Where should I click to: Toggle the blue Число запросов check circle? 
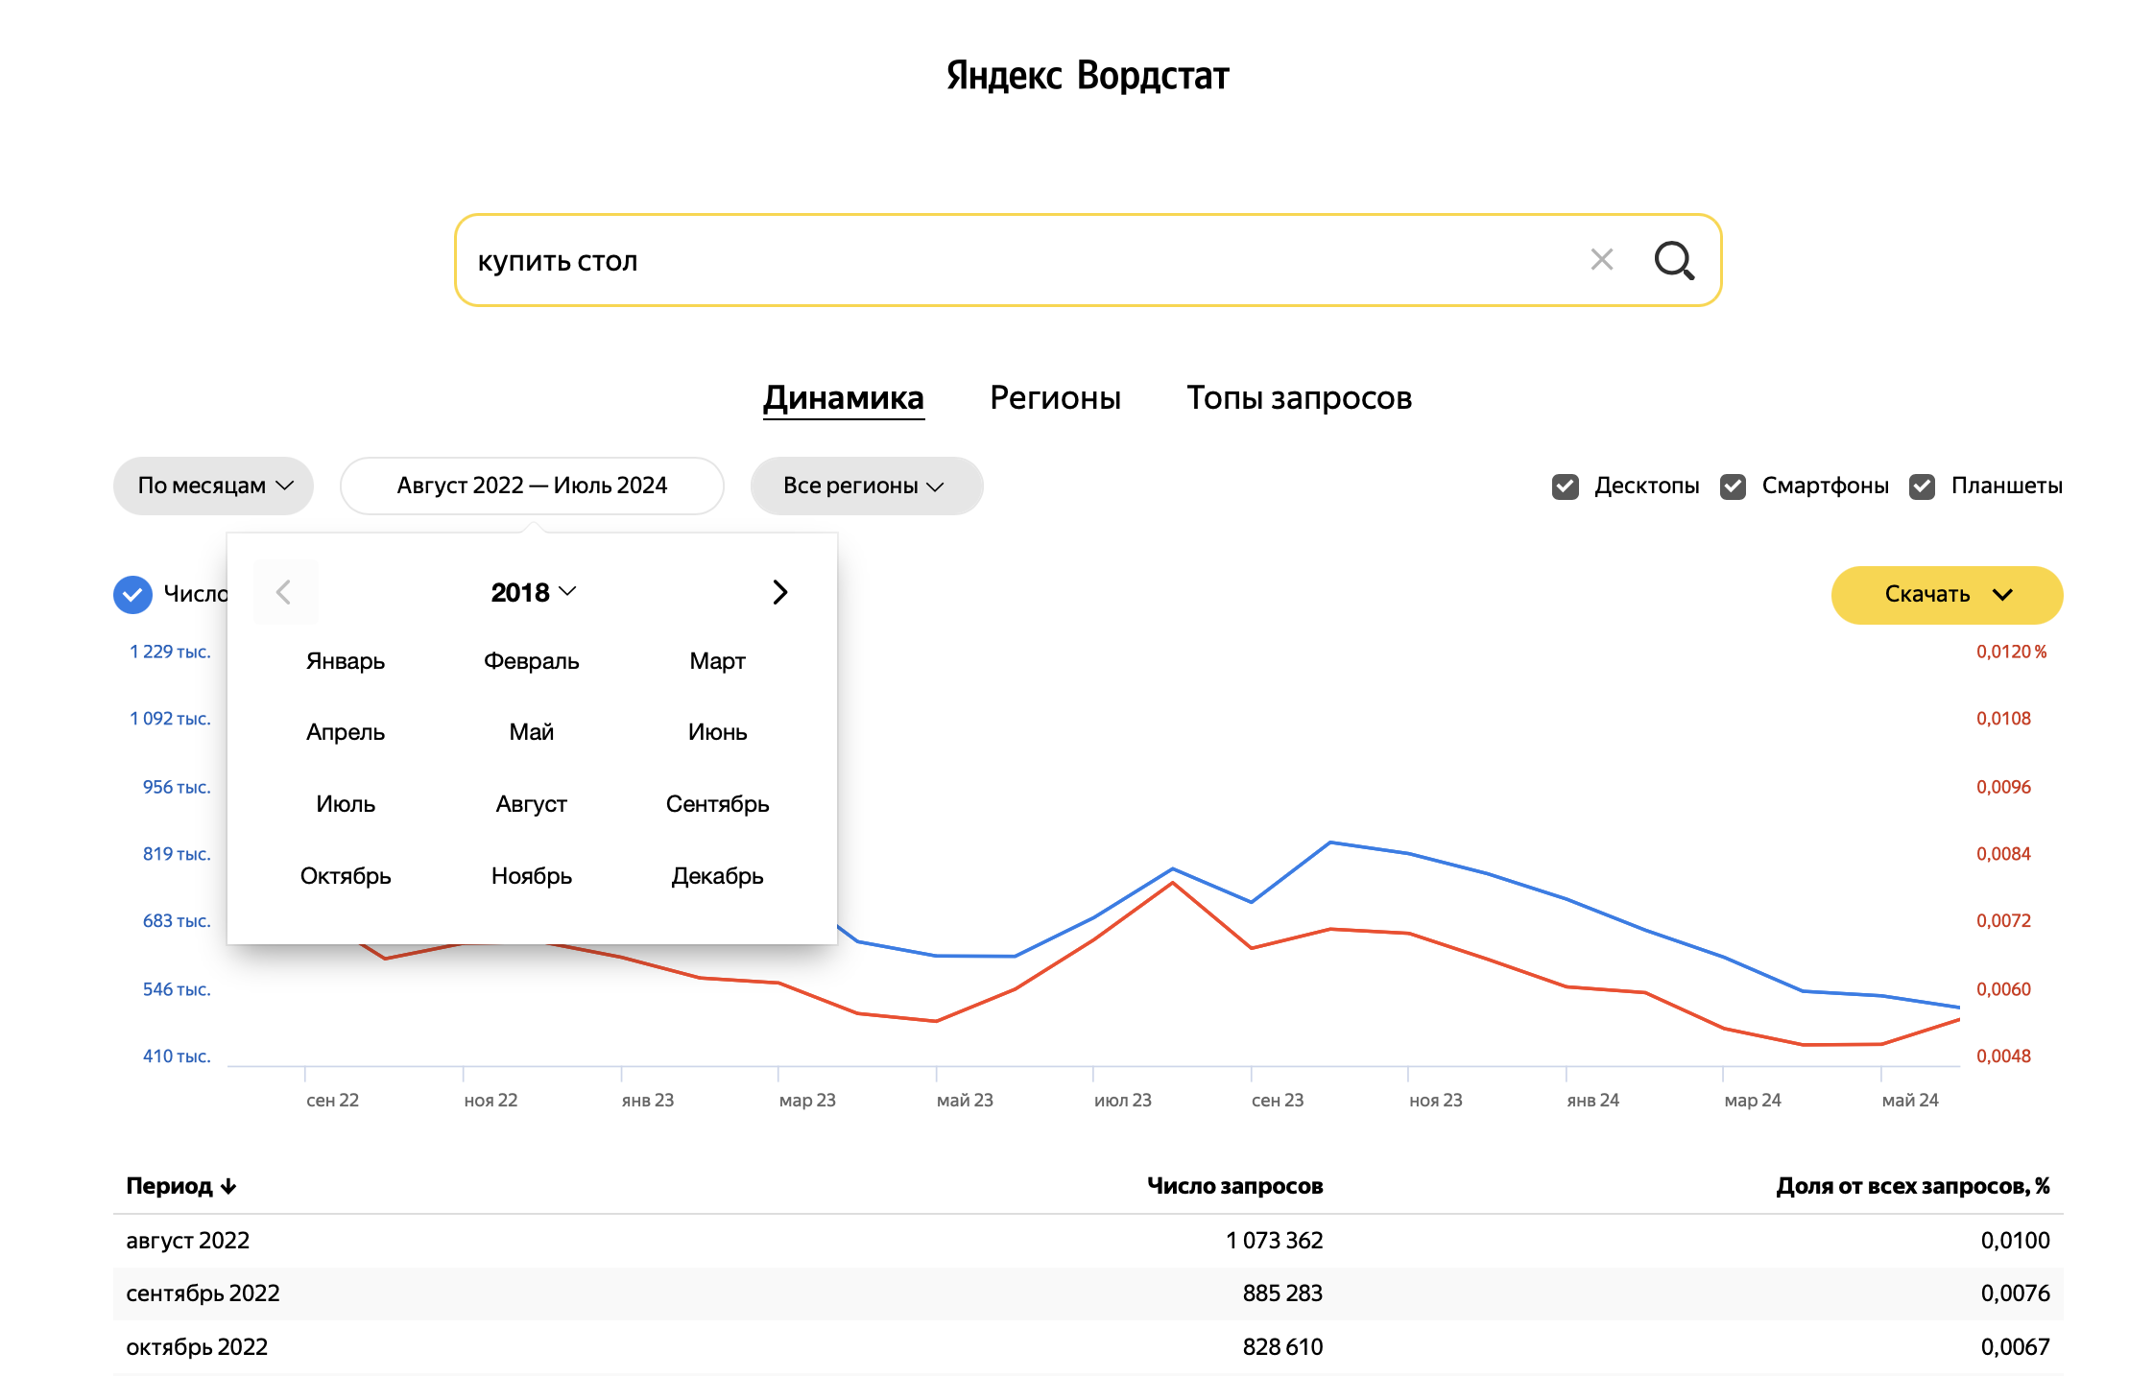click(x=132, y=594)
